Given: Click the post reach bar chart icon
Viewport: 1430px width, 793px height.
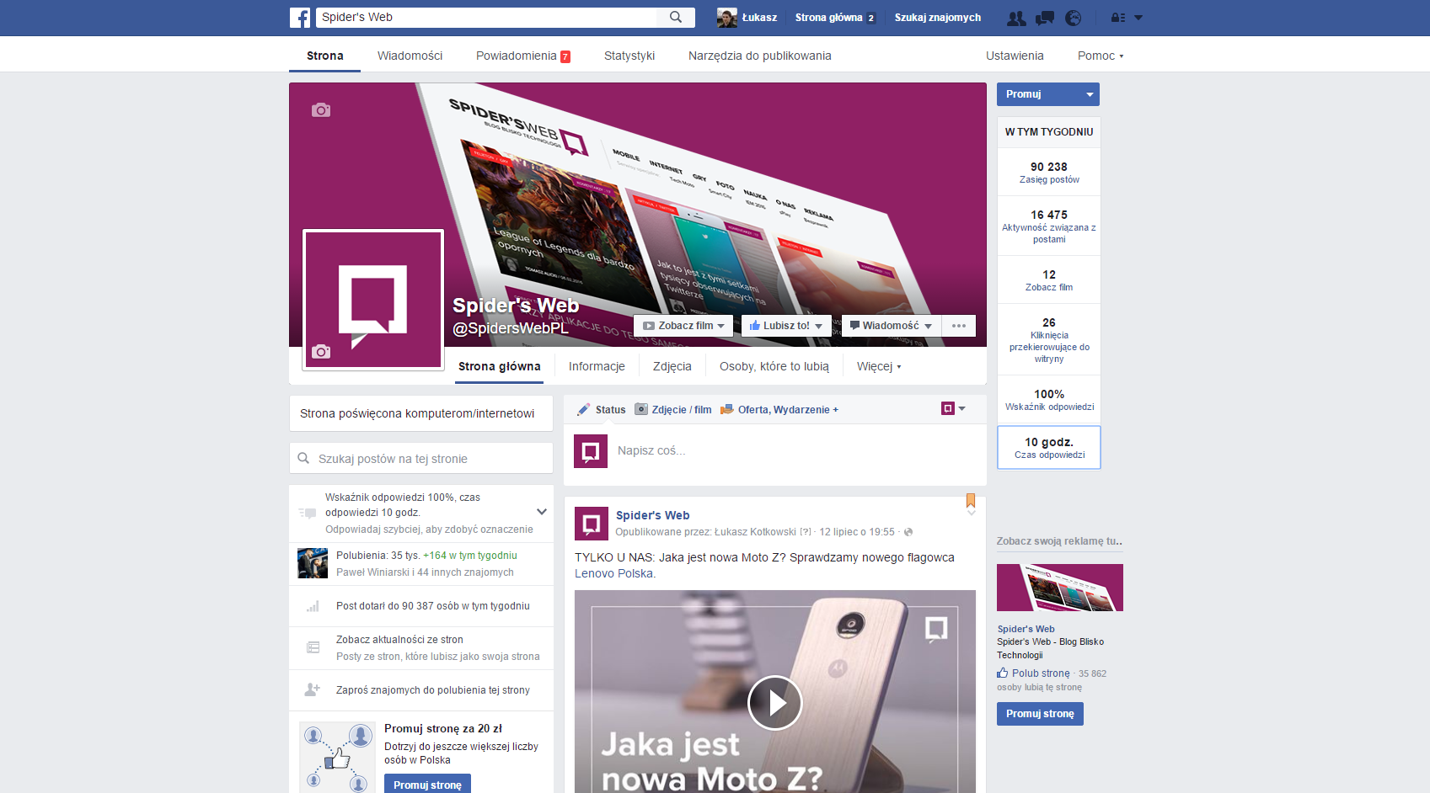Looking at the screenshot, I should tap(313, 606).
